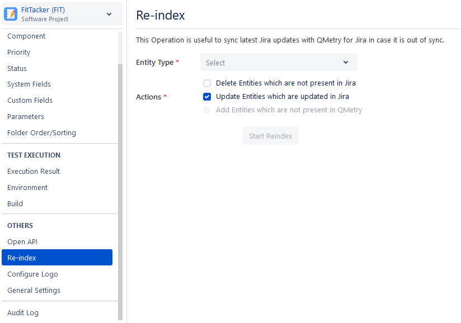This screenshot has height=323, width=461.
Task: Click the sidebar vertical scrollbar
Action: pos(120,192)
